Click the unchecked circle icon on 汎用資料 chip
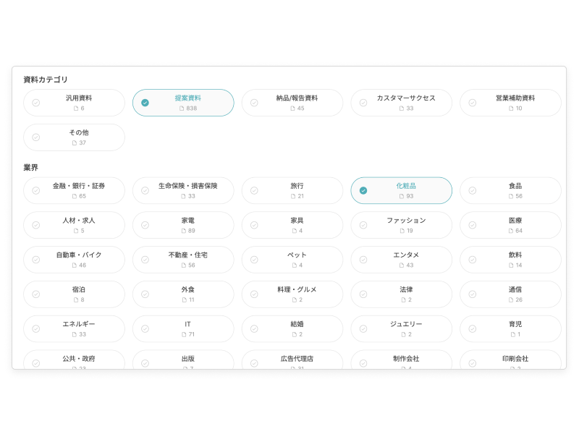The width and height of the screenshot is (579, 434). point(36,103)
